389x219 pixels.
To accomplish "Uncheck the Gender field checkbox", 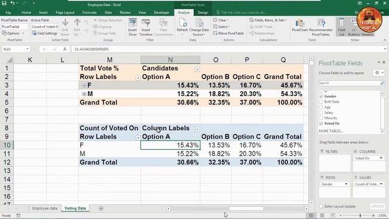I will tap(321, 96).
